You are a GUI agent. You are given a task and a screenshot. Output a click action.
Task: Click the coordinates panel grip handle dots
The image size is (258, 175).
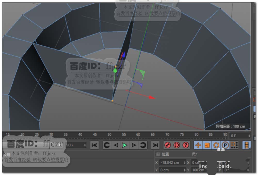(x=158, y=154)
